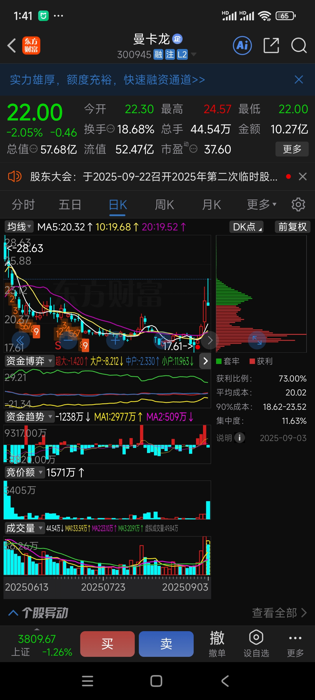
Task: Tap the 平均成本 value 20.02
Action: (296, 393)
